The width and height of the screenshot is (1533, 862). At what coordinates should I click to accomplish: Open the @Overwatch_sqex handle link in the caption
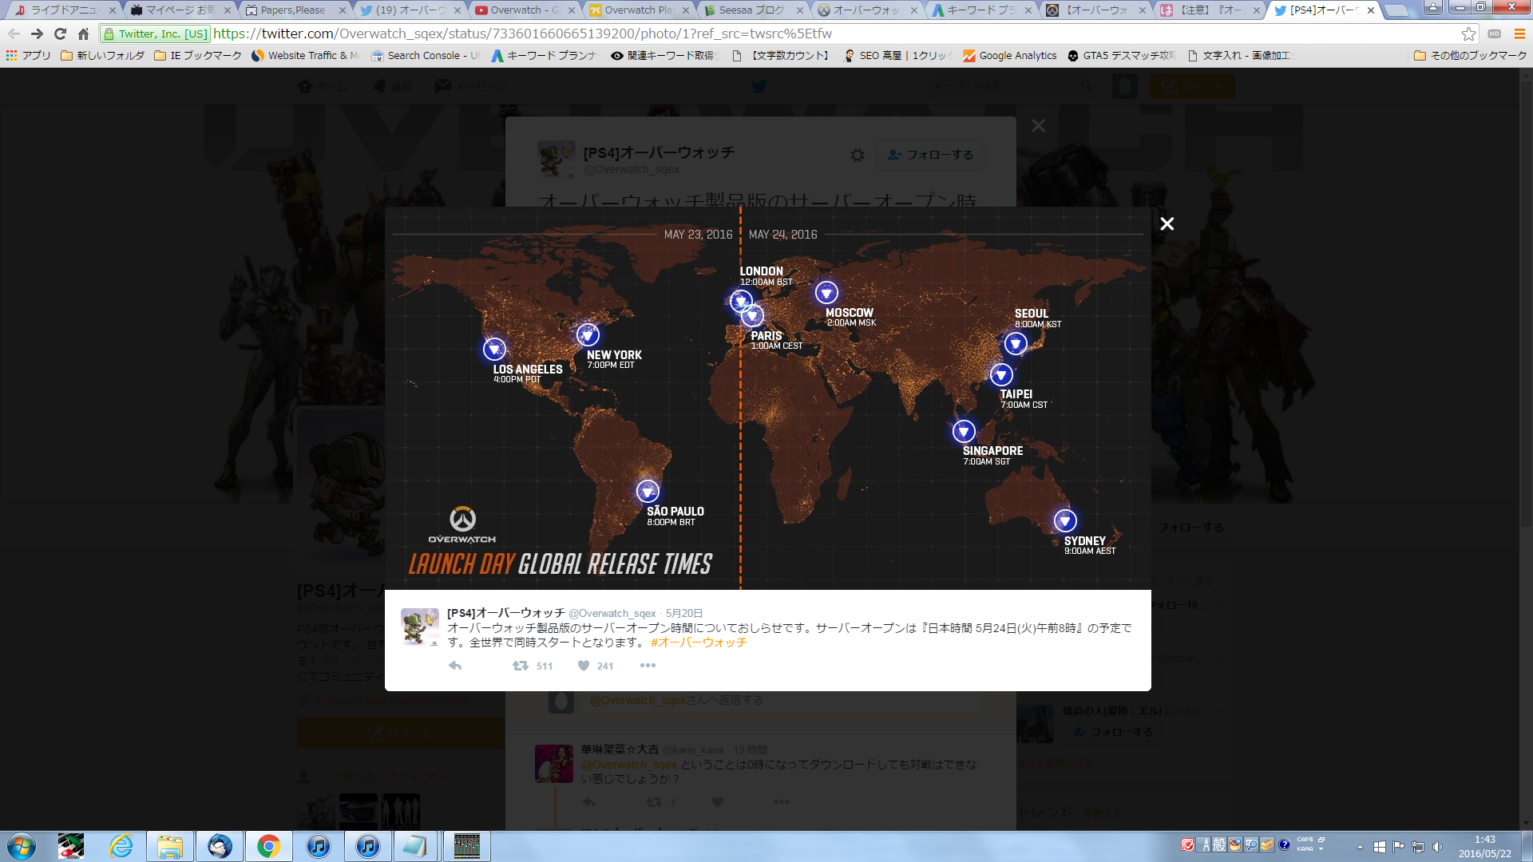[x=612, y=613]
